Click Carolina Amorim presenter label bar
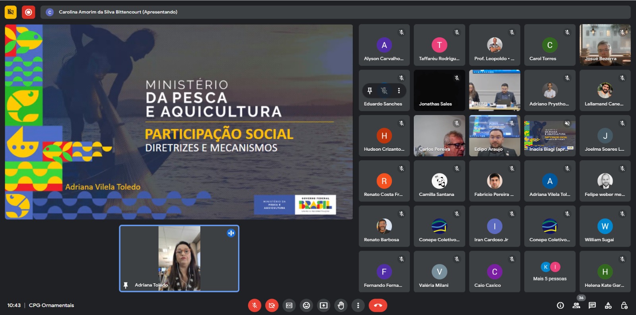This screenshot has height=315, width=636. tap(118, 12)
